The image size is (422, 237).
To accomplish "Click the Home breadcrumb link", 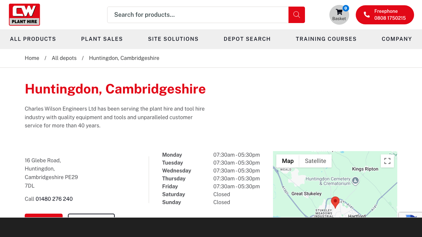I will [32, 58].
